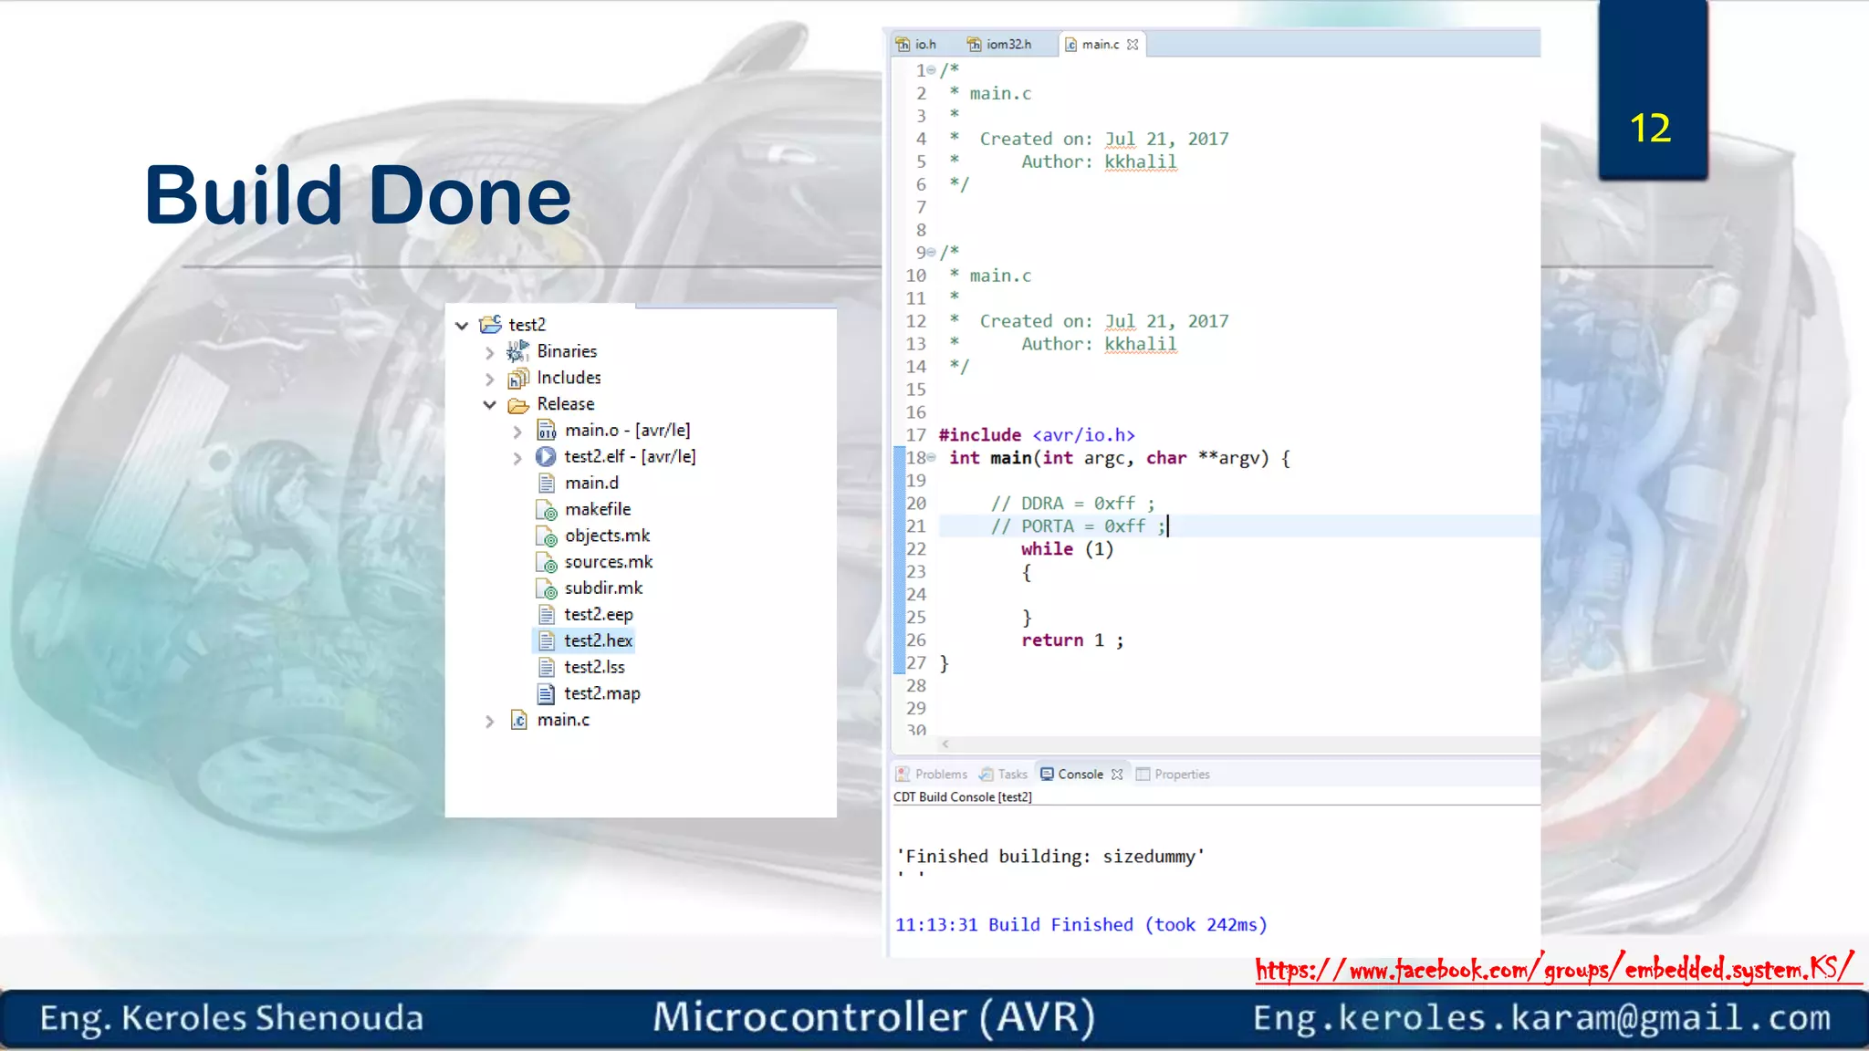Viewport: 1869px width, 1051px height.
Task: Click the Binaries icon
Action: click(x=518, y=351)
